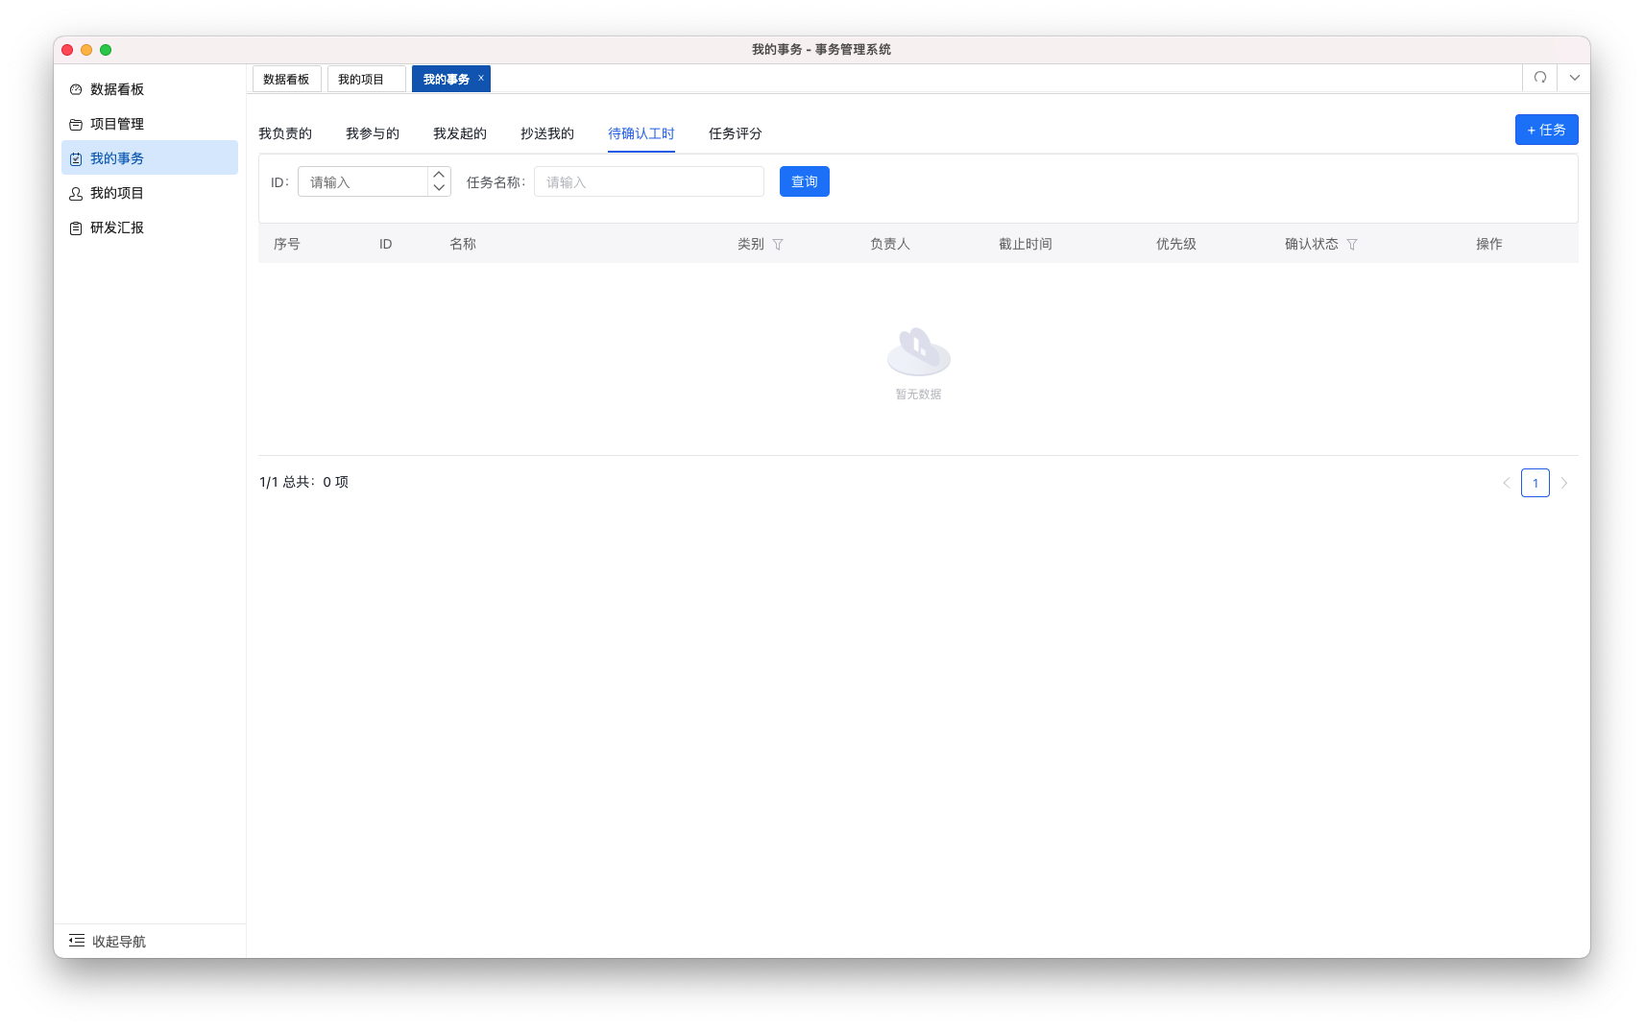Switch to 任务评分 tab
The image size is (1644, 1029).
coord(736,133)
